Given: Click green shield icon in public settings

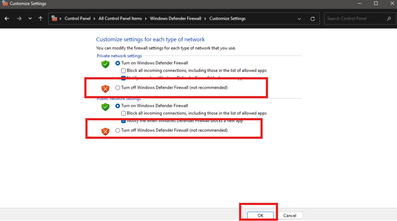Looking at the screenshot, I should click(x=105, y=107).
